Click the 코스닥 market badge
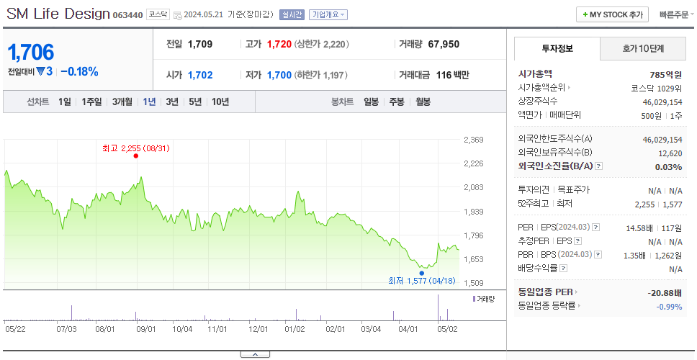Screen dimensions: 697x360 coord(158,14)
